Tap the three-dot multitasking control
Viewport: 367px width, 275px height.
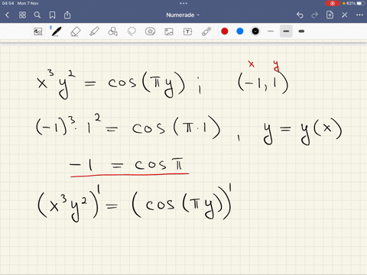coord(183,3)
